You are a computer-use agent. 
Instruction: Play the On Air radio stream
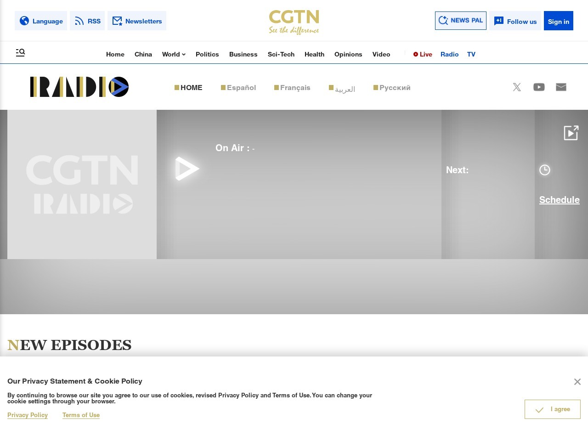tap(187, 169)
